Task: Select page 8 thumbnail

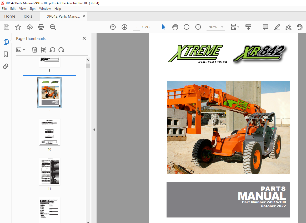Action: 49,62
